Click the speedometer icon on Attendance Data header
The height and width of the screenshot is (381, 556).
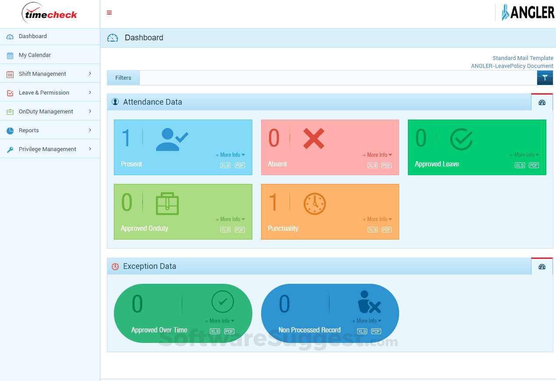click(x=542, y=102)
